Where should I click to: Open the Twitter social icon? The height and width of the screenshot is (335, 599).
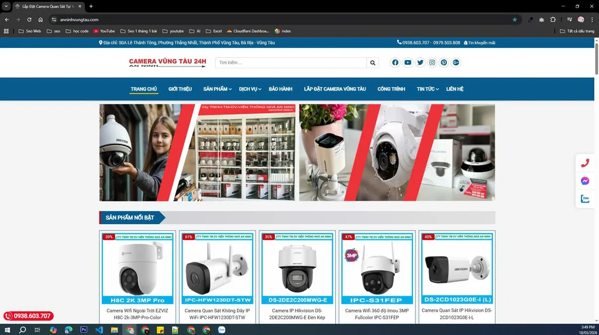click(x=420, y=62)
